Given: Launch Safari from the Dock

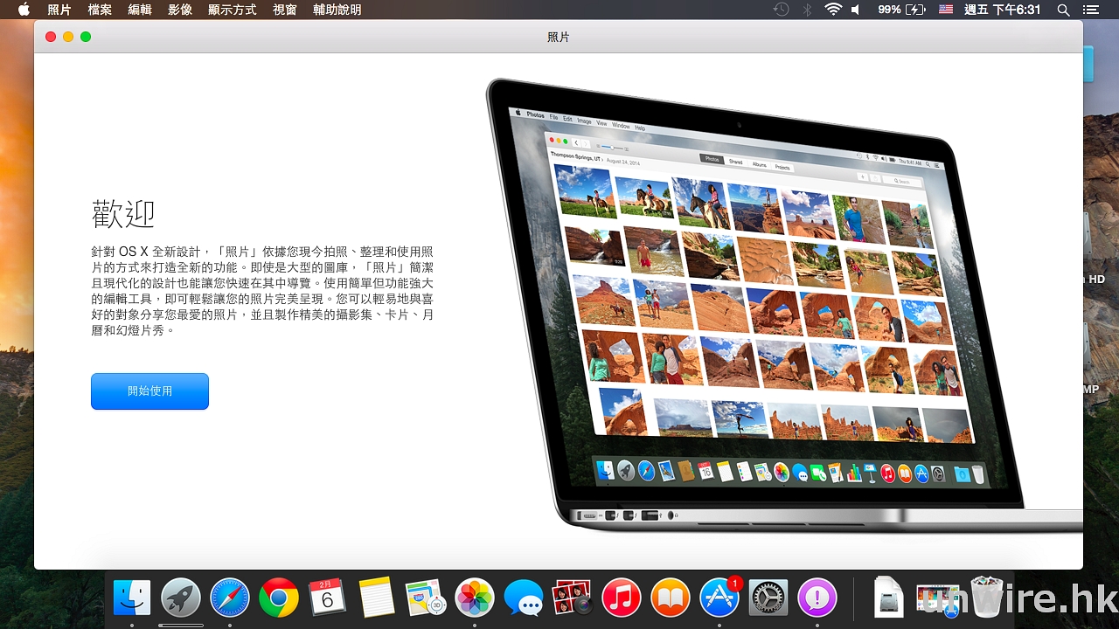Looking at the screenshot, I should coord(230,598).
